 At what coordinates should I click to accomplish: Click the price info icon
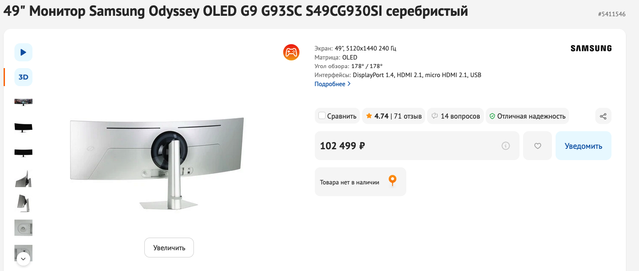coord(506,146)
